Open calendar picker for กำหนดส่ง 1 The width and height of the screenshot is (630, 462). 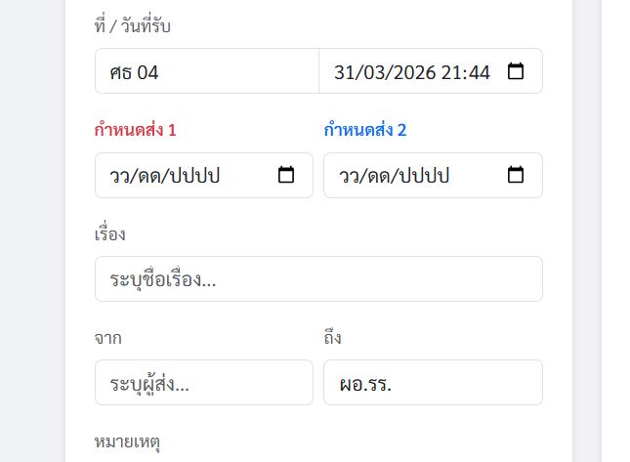click(x=286, y=176)
